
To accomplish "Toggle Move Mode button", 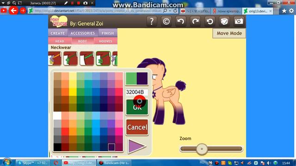I will [x=229, y=33].
